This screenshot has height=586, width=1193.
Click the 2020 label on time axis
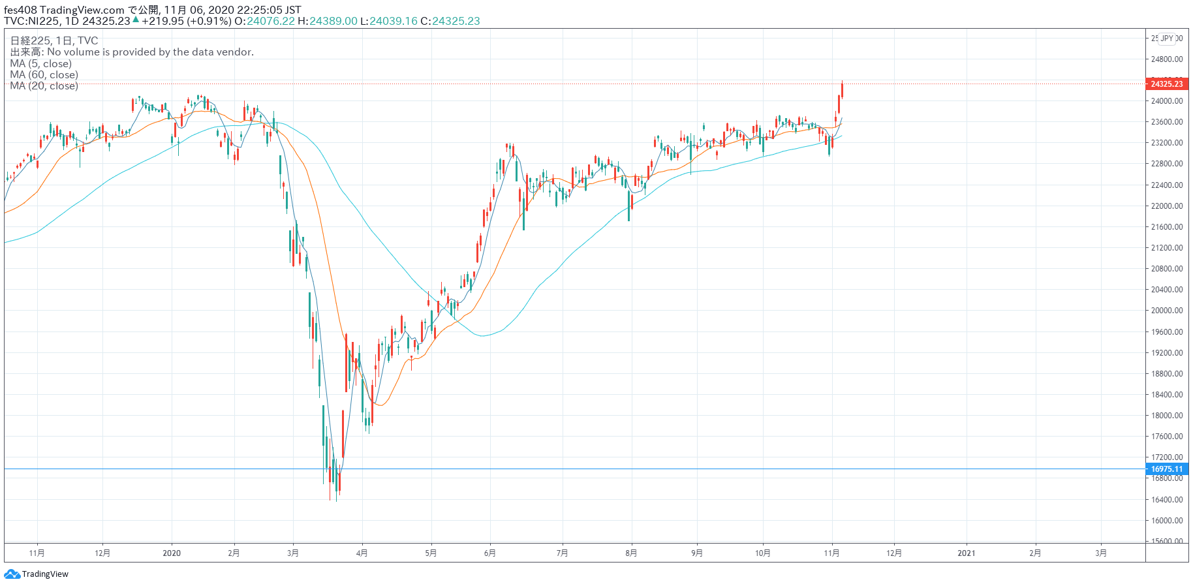point(172,553)
